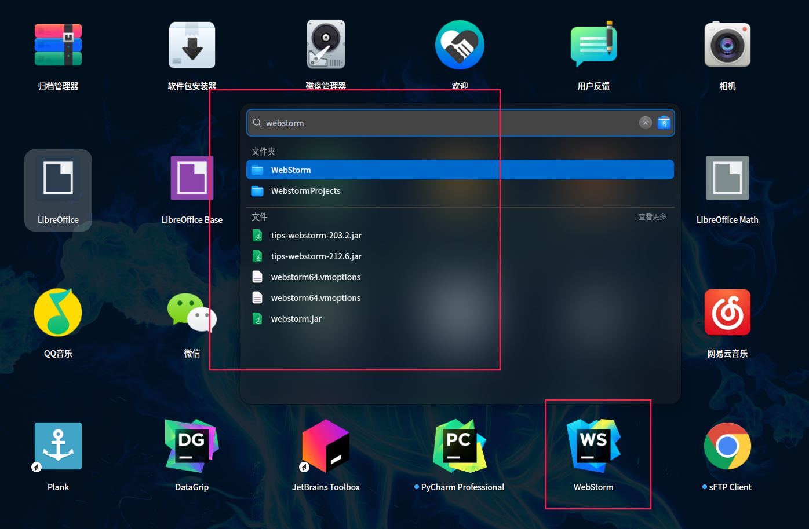Open the WebStorm folder result
The height and width of the screenshot is (529, 809).
tap(460, 170)
